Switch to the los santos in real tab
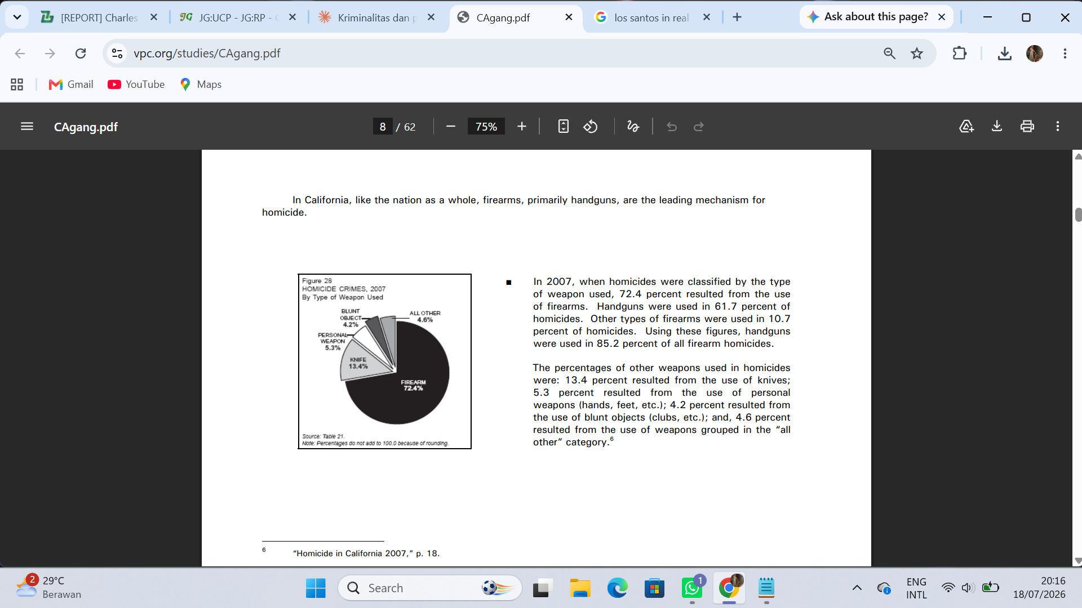 point(653,17)
